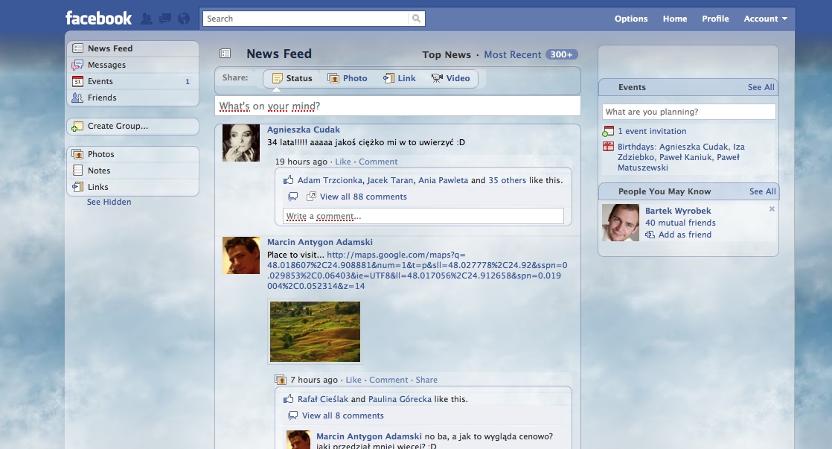The image size is (832, 449).
Task: Open the green hills landscape thumbnail
Action: click(x=316, y=331)
